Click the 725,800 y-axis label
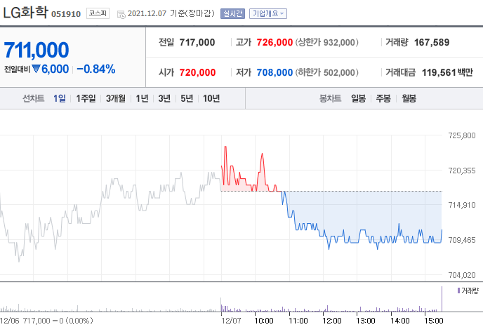The height and width of the screenshot is (334, 483). pyautogui.click(x=462, y=135)
